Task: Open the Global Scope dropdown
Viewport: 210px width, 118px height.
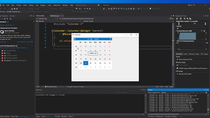Action: coord(105,21)
